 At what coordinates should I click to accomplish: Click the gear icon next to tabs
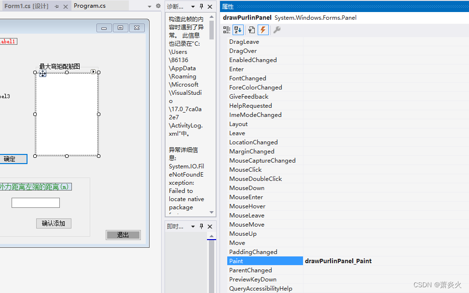coord(158,7)
